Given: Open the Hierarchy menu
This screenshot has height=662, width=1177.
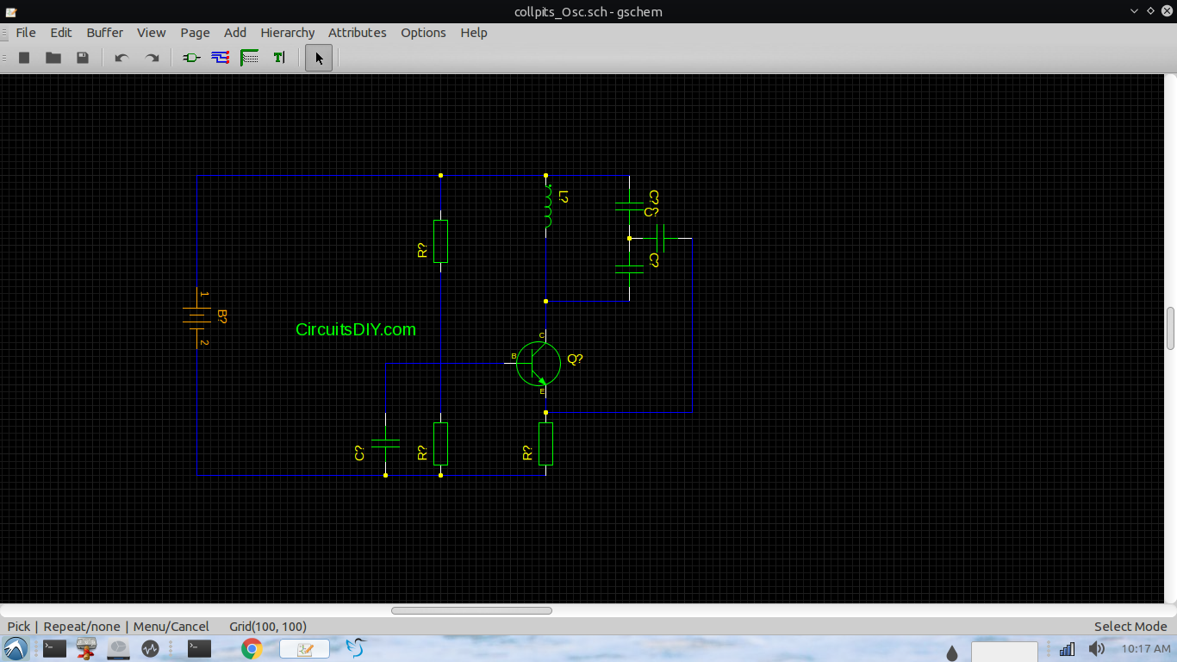Looking at the screenshot, I should click(x=288, y=33).
